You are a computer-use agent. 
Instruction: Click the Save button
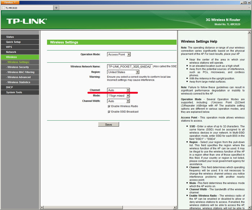tap(109, 125)
